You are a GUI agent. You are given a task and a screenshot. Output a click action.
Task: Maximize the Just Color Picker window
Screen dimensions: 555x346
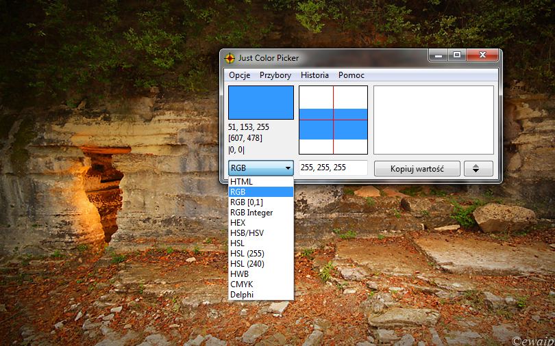457,55
